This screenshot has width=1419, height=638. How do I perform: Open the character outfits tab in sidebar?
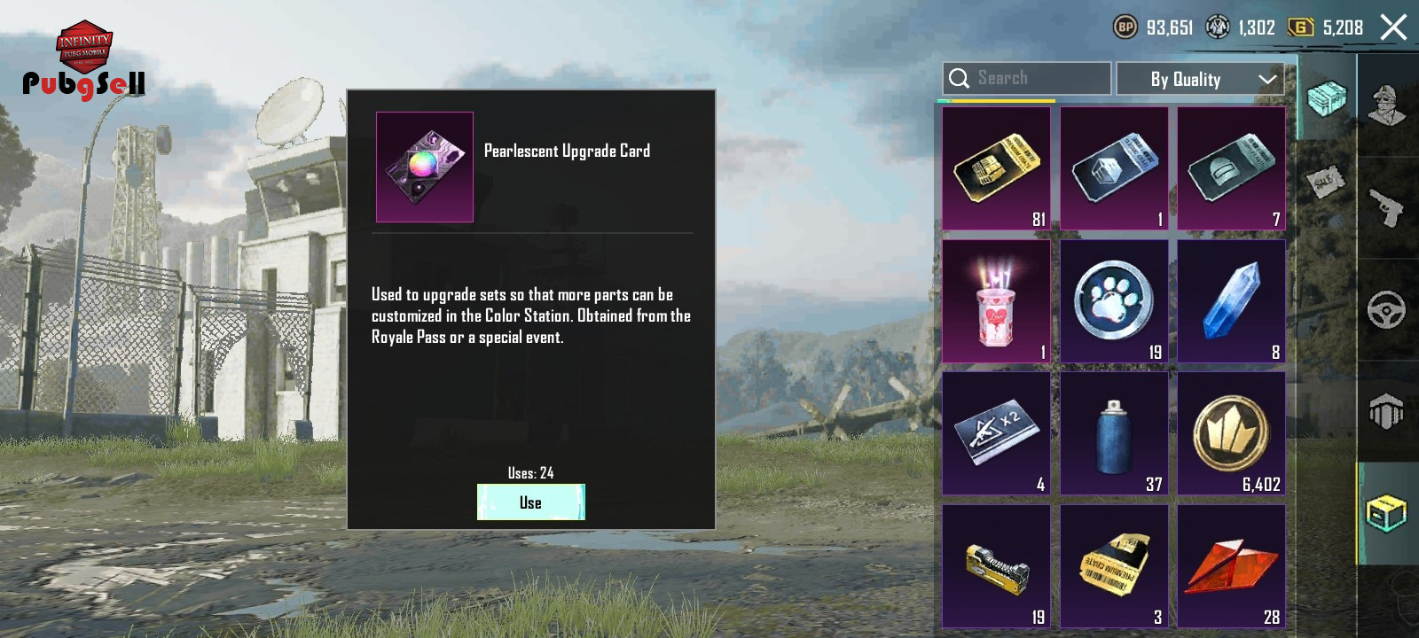coord(1388,106)
